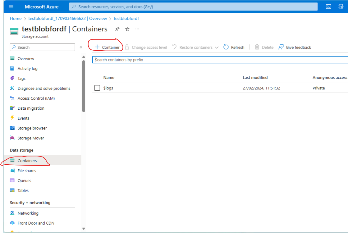Sort by Last modified column header
This screenshot has width=348, height=233.
pyautogui.click(x=255, y=77)
